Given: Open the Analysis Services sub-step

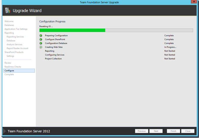Looking at the screenshot, I should pos(14,44).
